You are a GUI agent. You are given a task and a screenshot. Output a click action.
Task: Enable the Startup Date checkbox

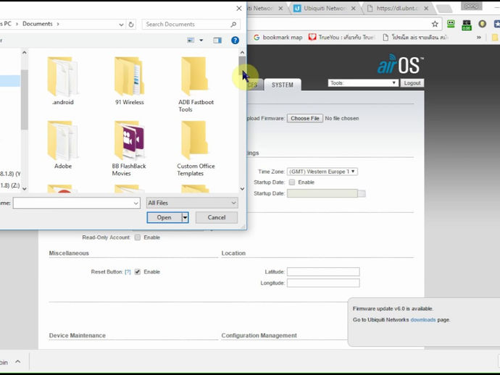pos(292,182)
